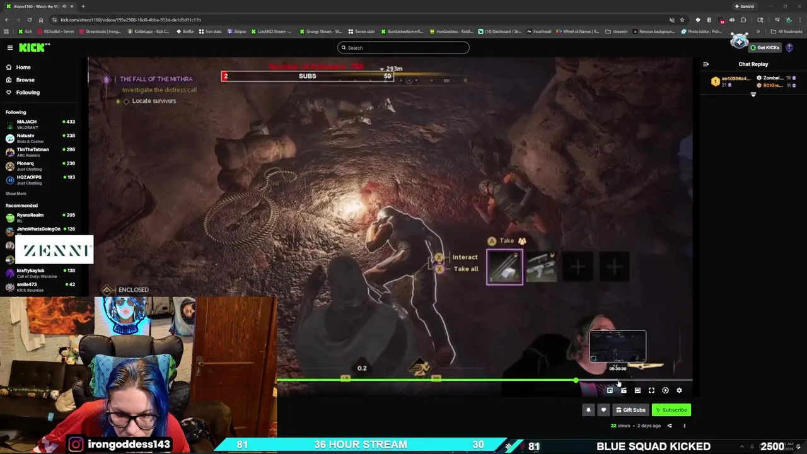Open the top gifter ae40556a4 entry

pyautogui.click(x=730, y=81)
